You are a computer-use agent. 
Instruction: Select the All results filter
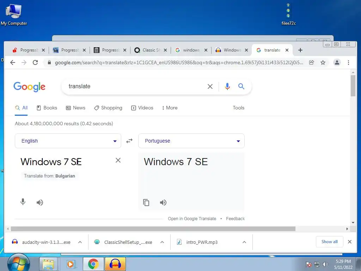[x=21, y=108]
